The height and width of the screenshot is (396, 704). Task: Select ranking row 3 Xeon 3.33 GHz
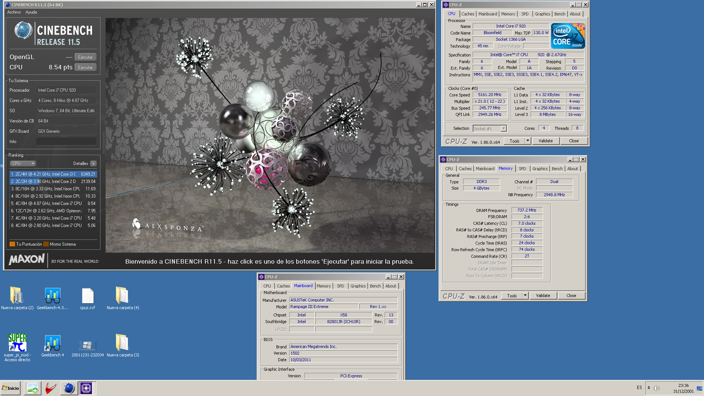(x=53, y=189)
